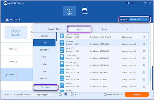This screenshot has width=154, height=100.
Task: Click the 3D Red-Blue preset icon
Action: coord(62,57)
